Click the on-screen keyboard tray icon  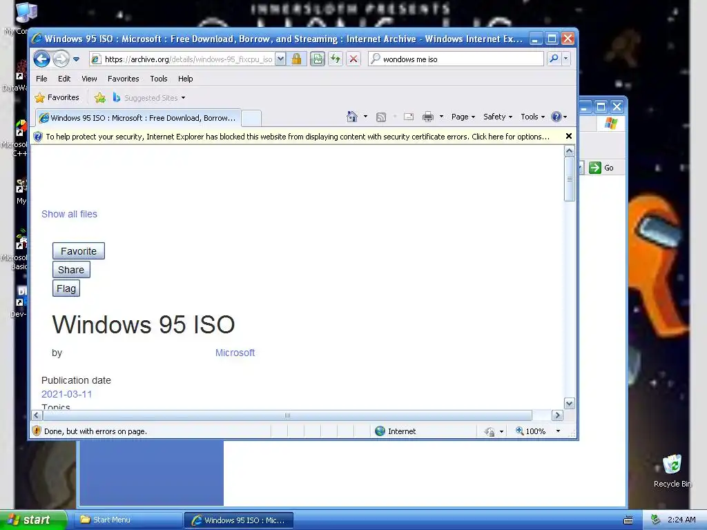[628, 520]
